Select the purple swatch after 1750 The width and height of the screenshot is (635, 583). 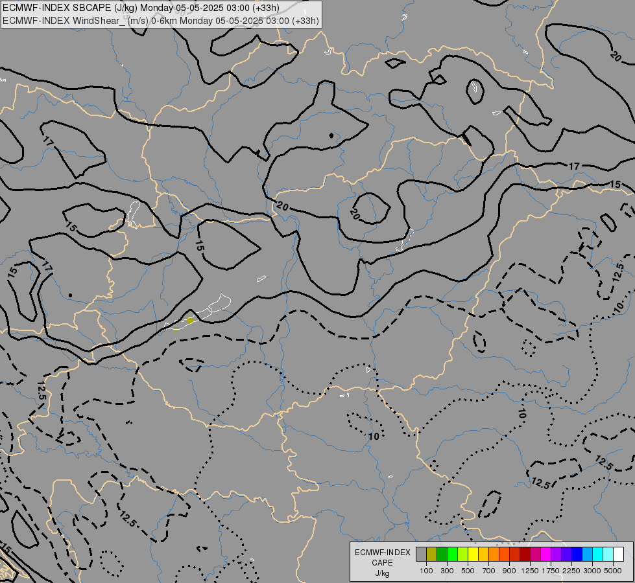(x=556, y=554)
